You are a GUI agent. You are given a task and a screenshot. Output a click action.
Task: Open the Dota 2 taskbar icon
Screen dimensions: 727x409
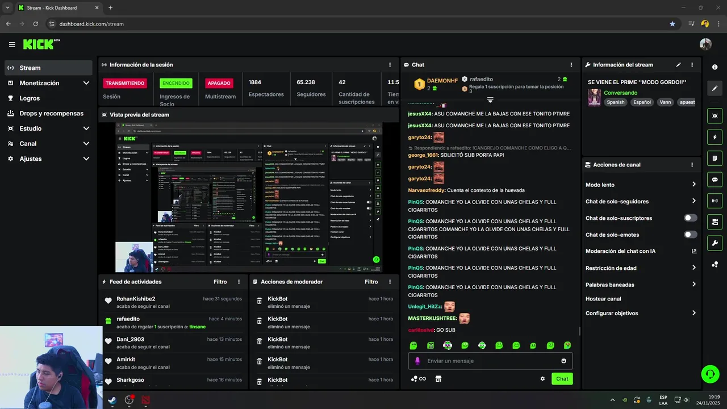146,400
